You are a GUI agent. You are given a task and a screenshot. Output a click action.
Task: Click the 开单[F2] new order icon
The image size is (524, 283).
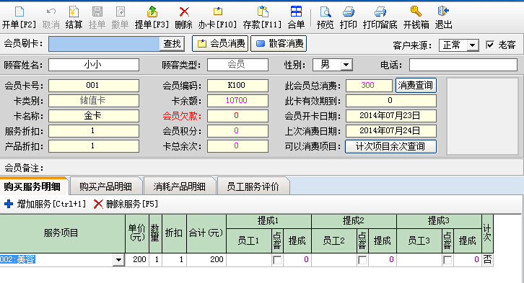(x=19, y=12)
